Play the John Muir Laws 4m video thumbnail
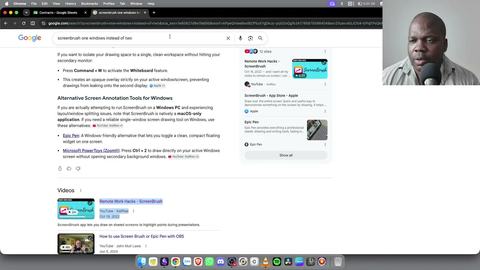 click(x=76, y=244)
